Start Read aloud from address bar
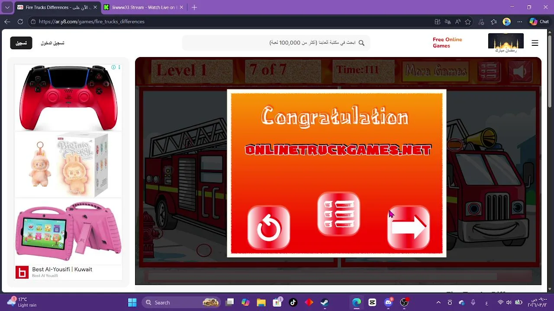Screen dimensions: 554x311 457,22
